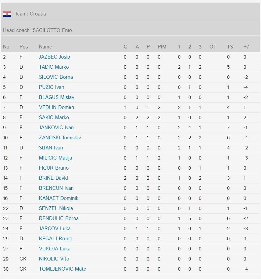Image resolution: width=261 pixels, height=279 pixels.
Task: Select RENDULIC Borna player link
Action: [x=59, y=218]
